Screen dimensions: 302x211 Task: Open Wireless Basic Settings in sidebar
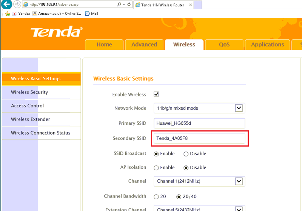pyautogui.click(x=42, y=79)
